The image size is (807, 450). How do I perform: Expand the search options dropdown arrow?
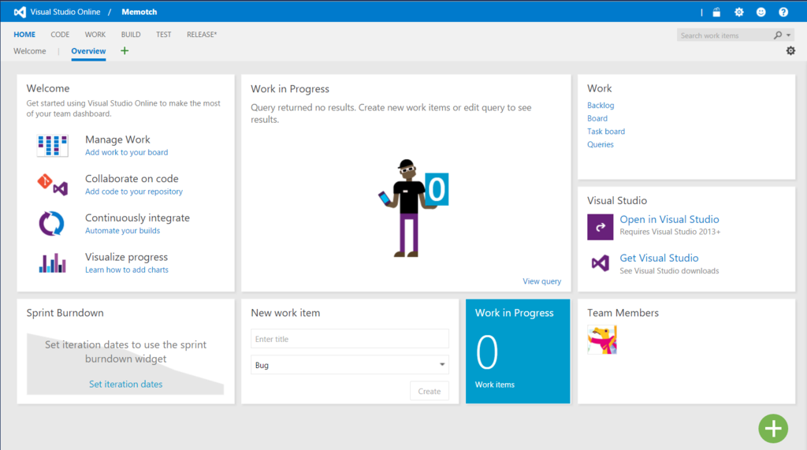(788, 35)
